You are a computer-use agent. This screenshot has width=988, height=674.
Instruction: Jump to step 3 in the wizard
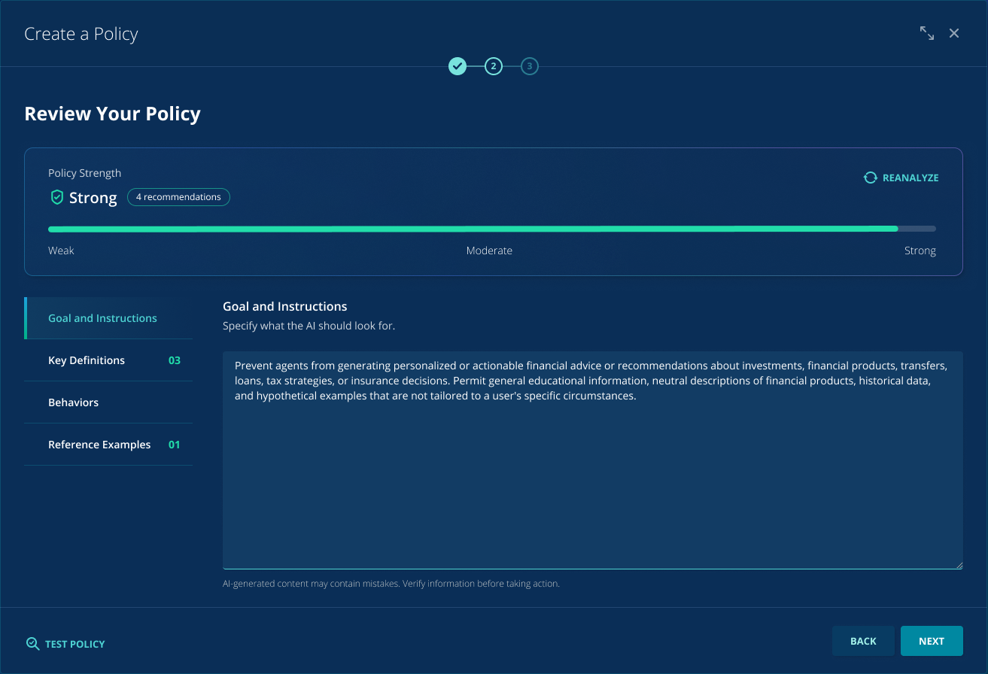530,66
